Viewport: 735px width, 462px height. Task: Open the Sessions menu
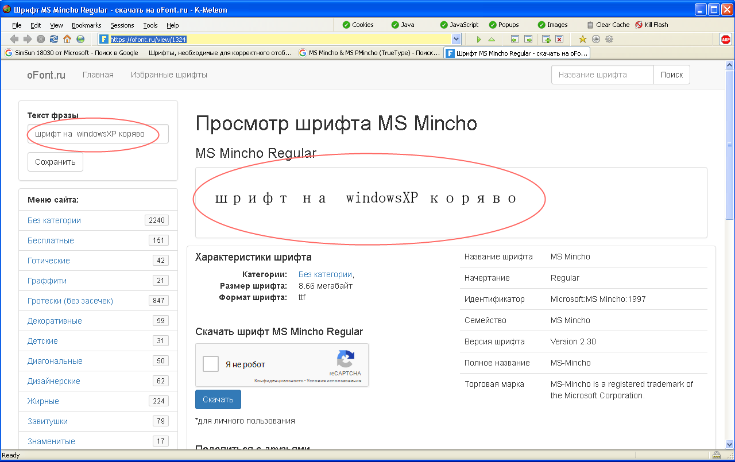click(x=122, y=25)
